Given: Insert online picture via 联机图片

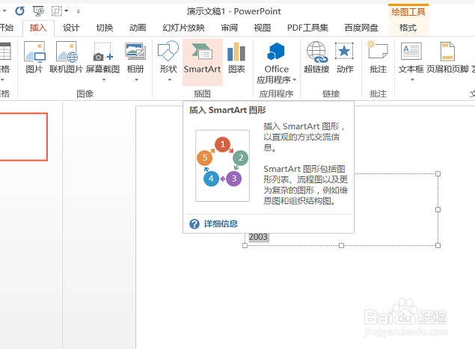Looking at the screenshot, I should tap(66, 58).
